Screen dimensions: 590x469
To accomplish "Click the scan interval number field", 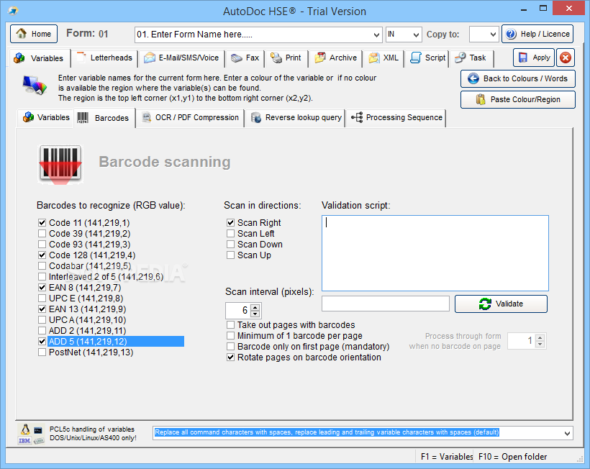I will 238,311.
